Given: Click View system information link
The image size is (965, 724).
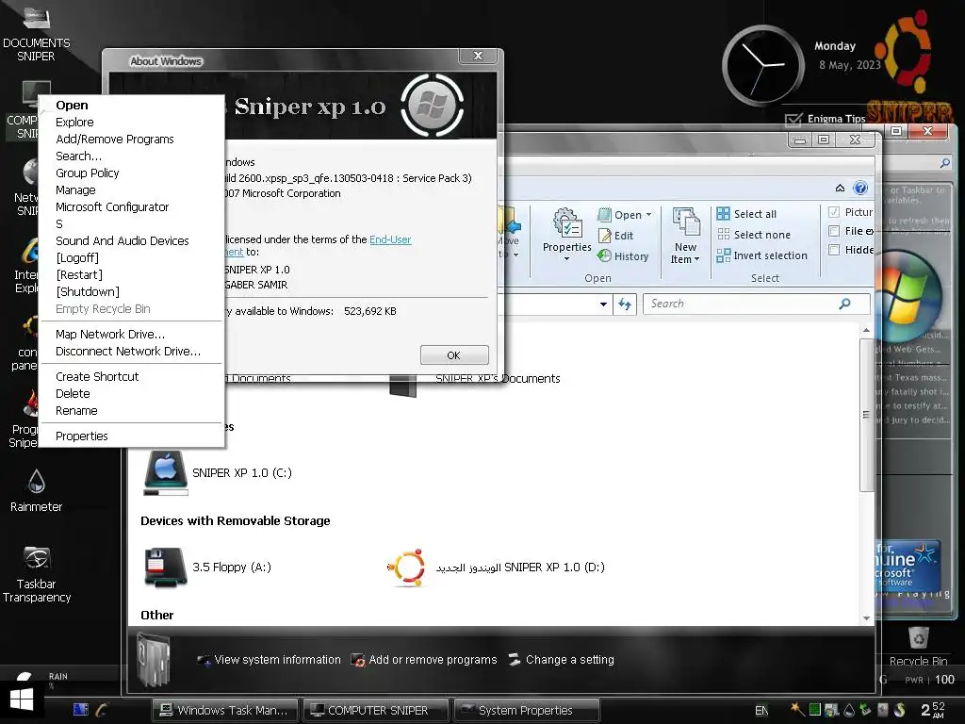Looking at the screenshot, I should pyautogui.click(x=269, y=660).
